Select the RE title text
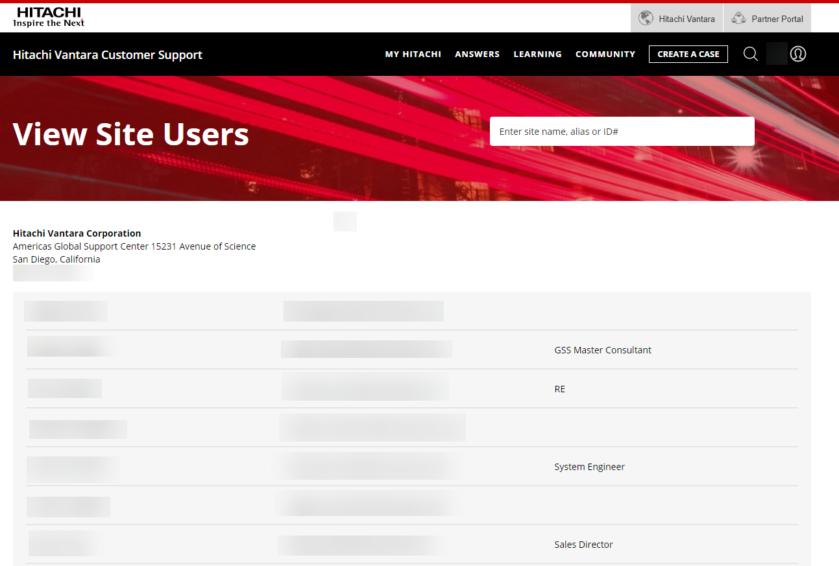The width and height of the screenshot is (839, 566). click(x=560, y=389)
